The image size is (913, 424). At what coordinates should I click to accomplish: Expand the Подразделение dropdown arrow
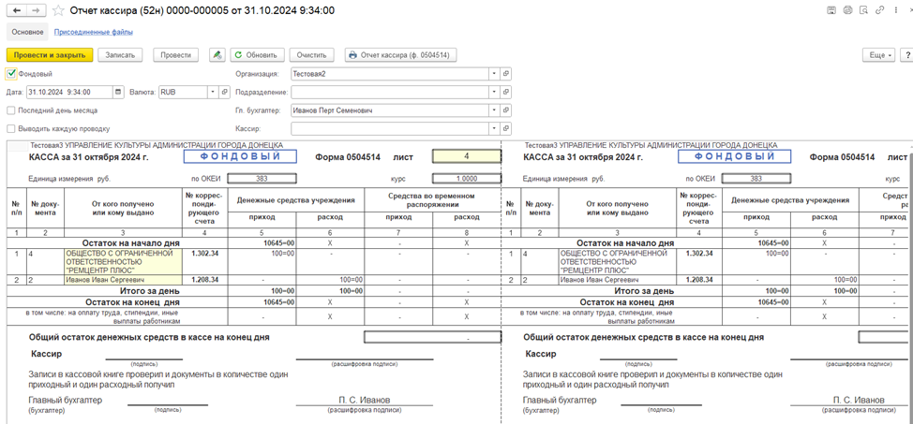point(494,92)
